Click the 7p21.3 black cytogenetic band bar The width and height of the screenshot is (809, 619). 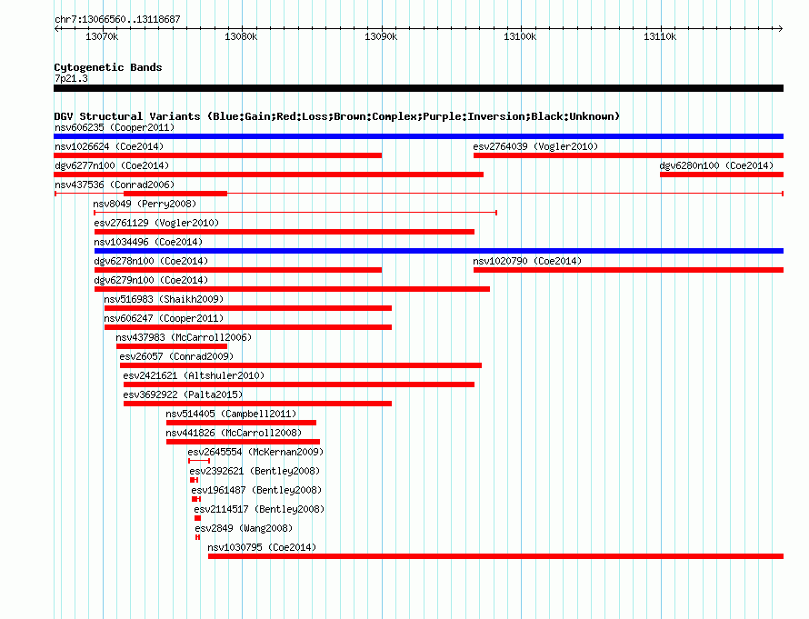(x=418, y=88)
